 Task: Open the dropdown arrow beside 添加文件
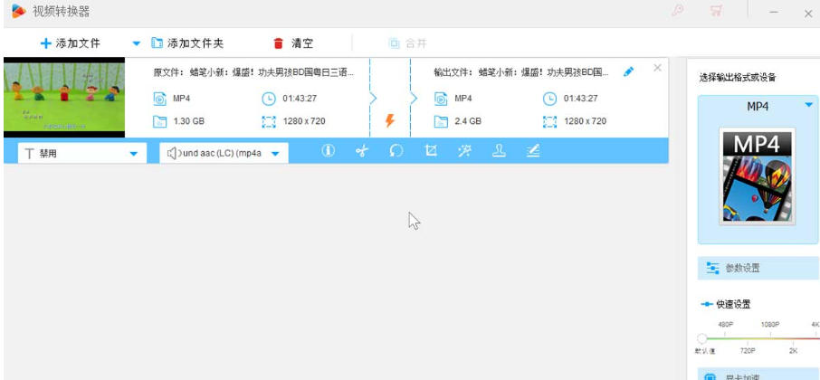coord(137,43)
